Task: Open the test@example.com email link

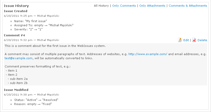Action: (19, 58)
